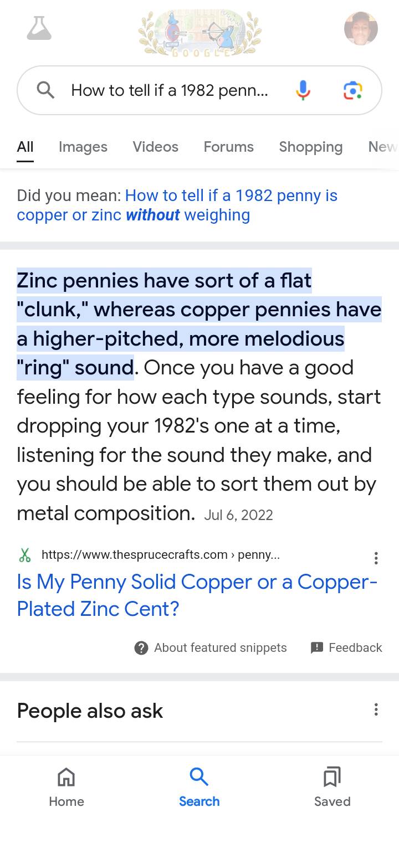Open "Is My Penny Solid Copper" article
The width and height of the screenshot is (399, 864).
(x=197, y=595)
